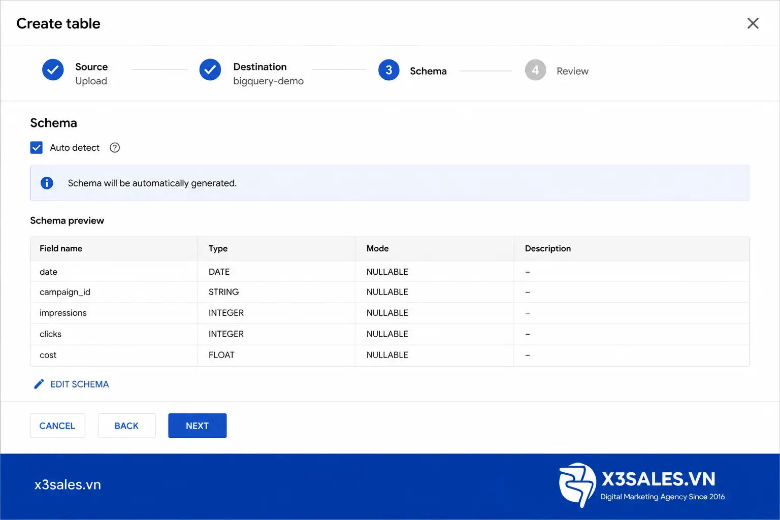Click the 'Mode' column header
Image resolution: width=780 pixels, height=520 pixels.
434,248
